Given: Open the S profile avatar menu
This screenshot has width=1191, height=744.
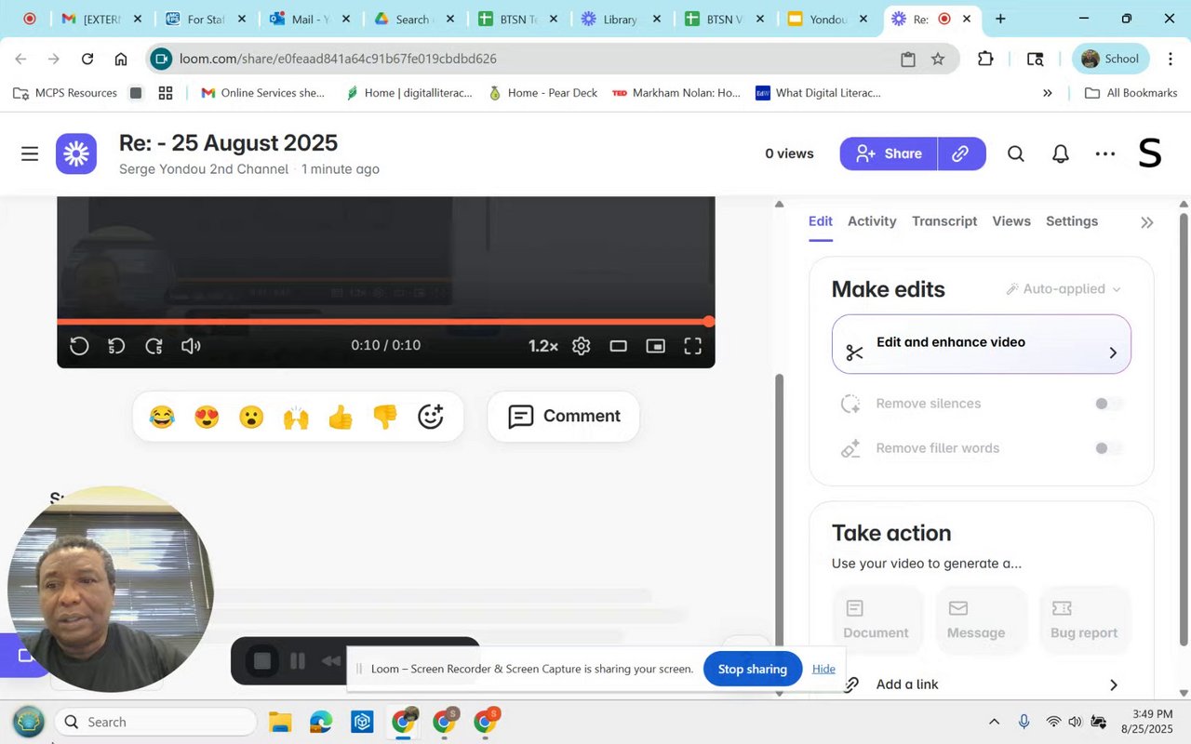Looking at the screenshot, I should click(1150, 153).
